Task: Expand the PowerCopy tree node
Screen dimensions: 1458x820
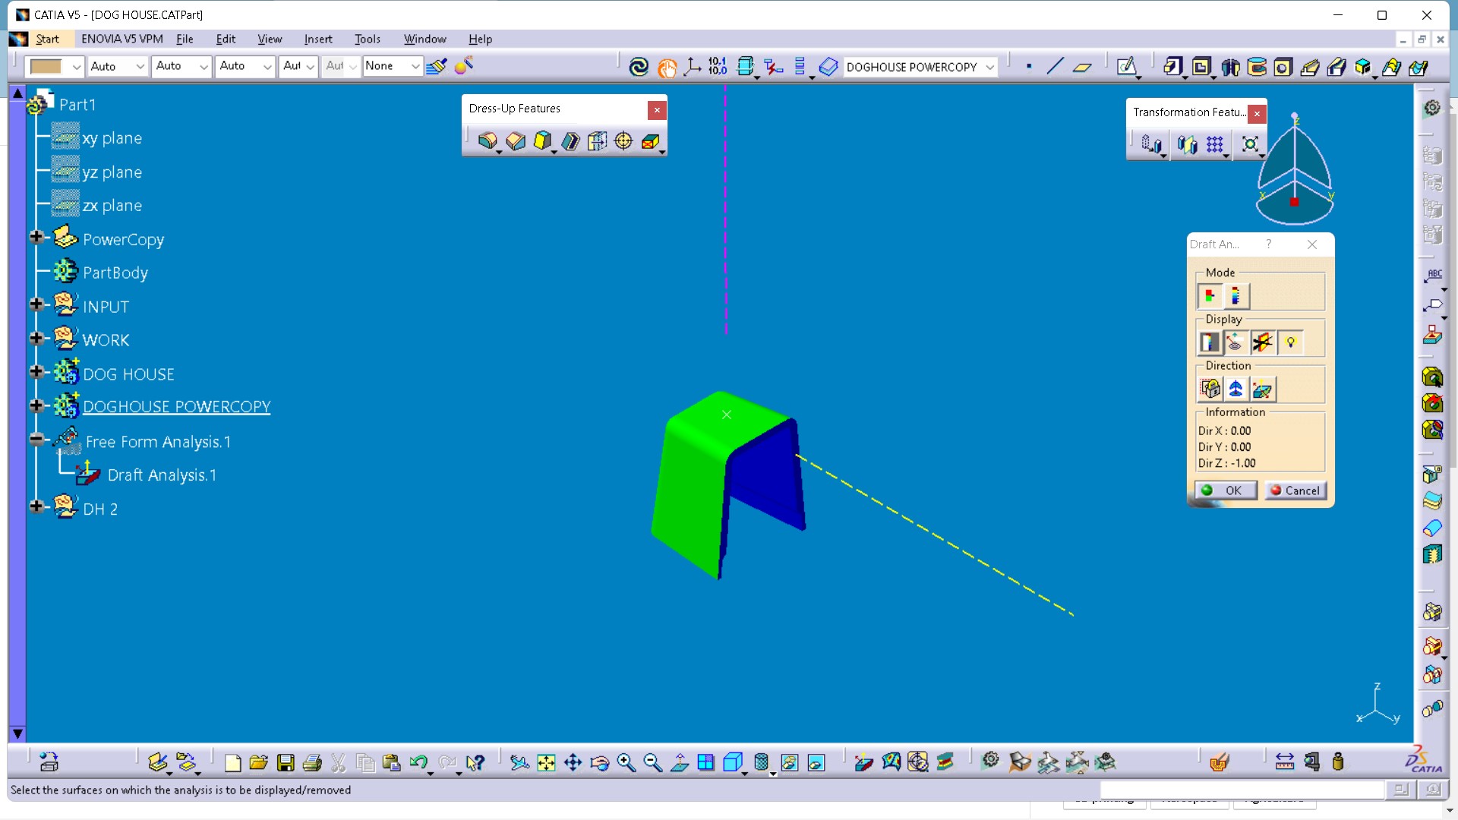Action: (x=36, y=237)
